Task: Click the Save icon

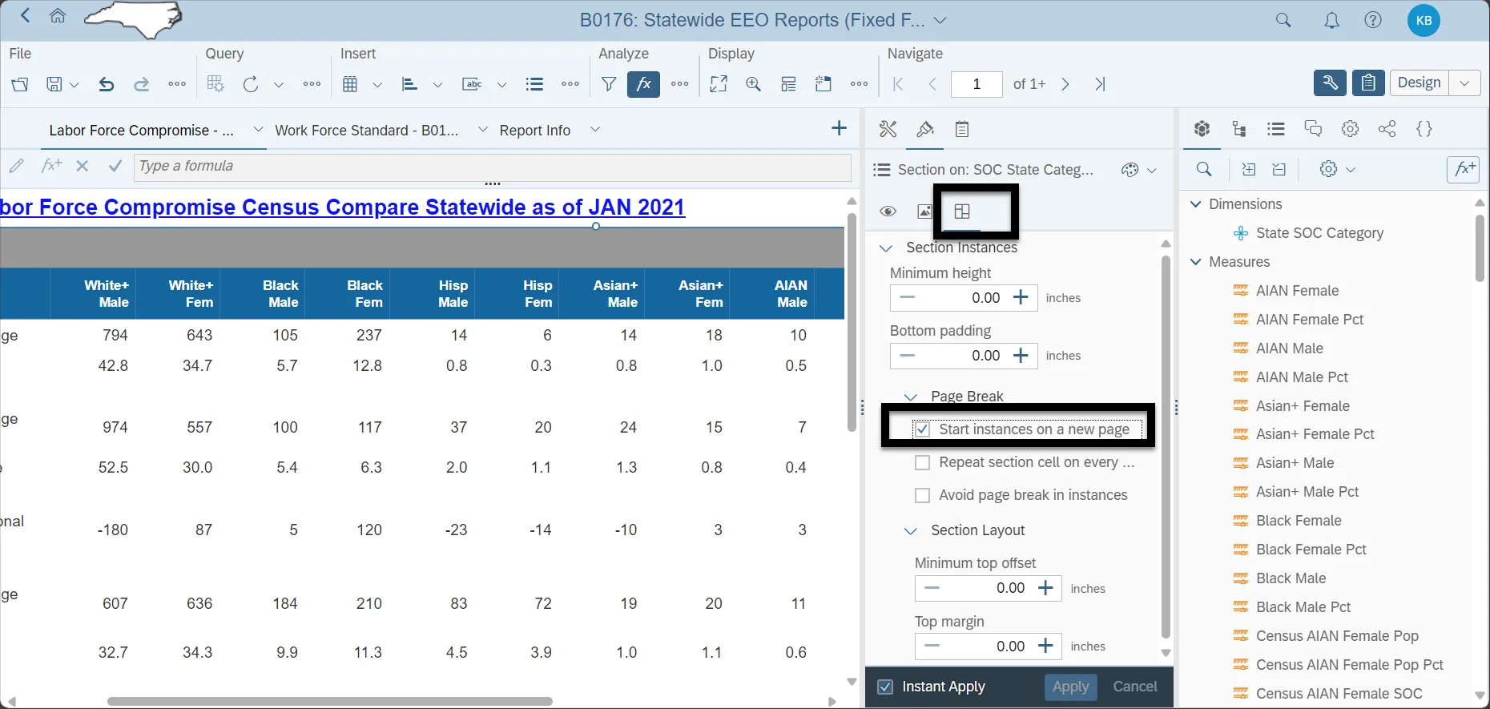Action: (x=54, y=84)
